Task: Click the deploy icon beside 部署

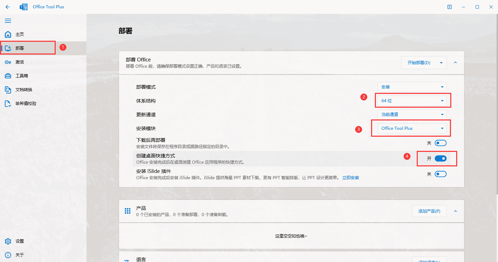Action: 8,48
